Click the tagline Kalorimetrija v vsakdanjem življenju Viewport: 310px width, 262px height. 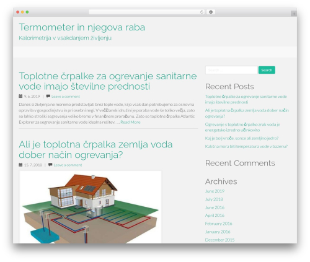point(65,38)
